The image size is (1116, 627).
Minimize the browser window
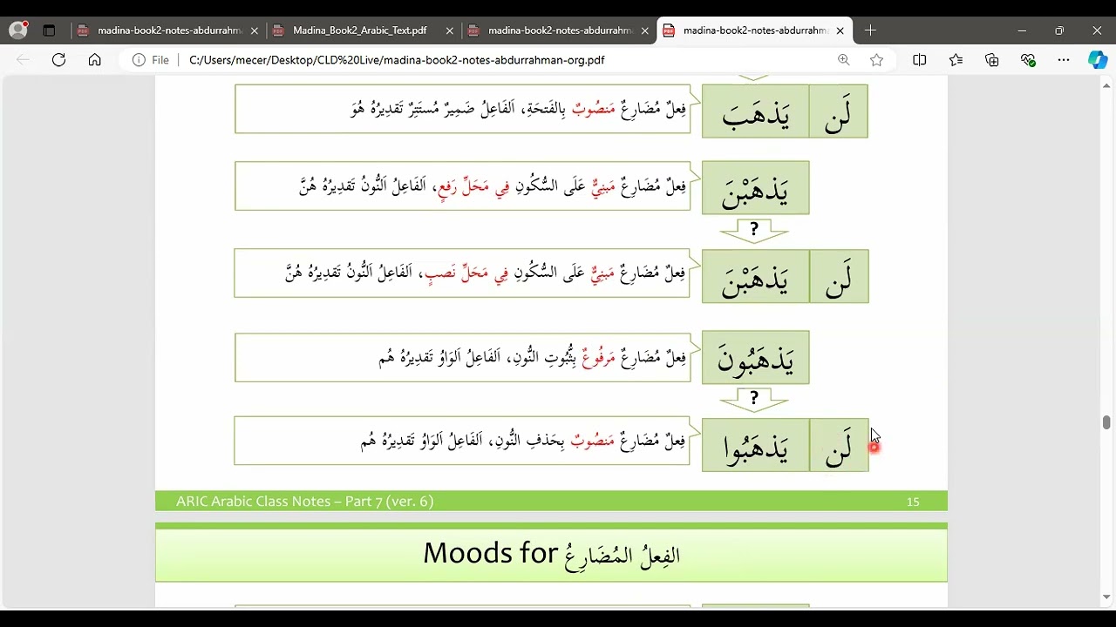click(1022, 30)
